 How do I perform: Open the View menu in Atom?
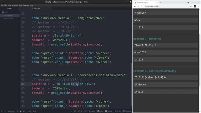pos(9,5)
